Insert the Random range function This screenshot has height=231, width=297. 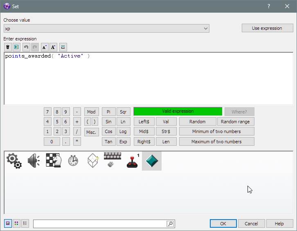tap(236, 122)
